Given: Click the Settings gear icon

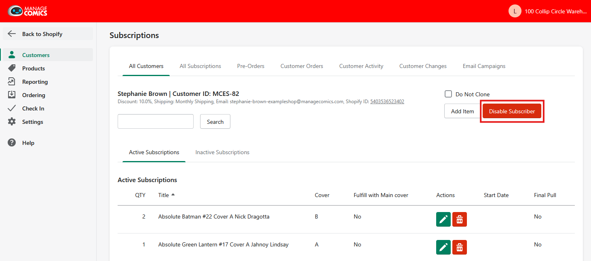Looking at the screenshot, I should click(x=12, y=121).
